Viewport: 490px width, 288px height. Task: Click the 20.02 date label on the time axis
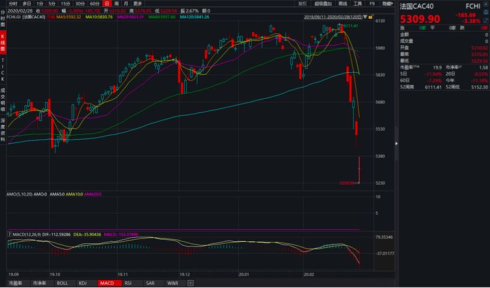[308, 274]
